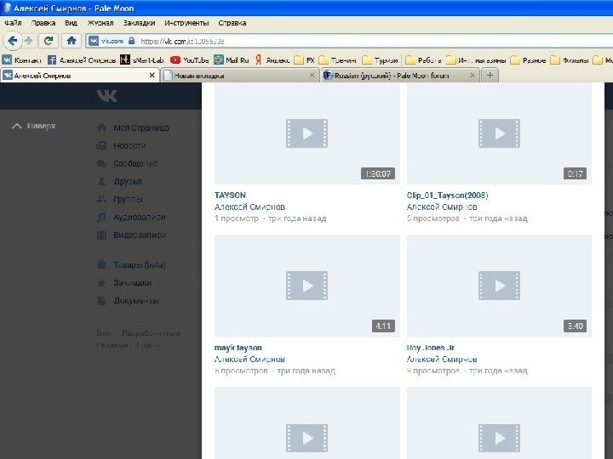
Task: Click the VK site identity icon in address bar
Action: click(94, 41)
